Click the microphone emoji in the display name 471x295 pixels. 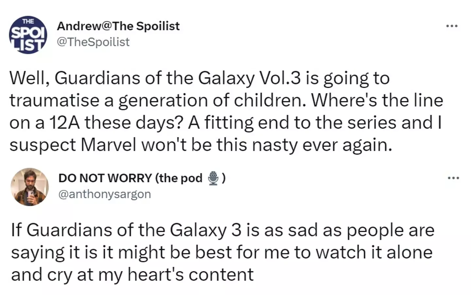(x=213, y=178)
